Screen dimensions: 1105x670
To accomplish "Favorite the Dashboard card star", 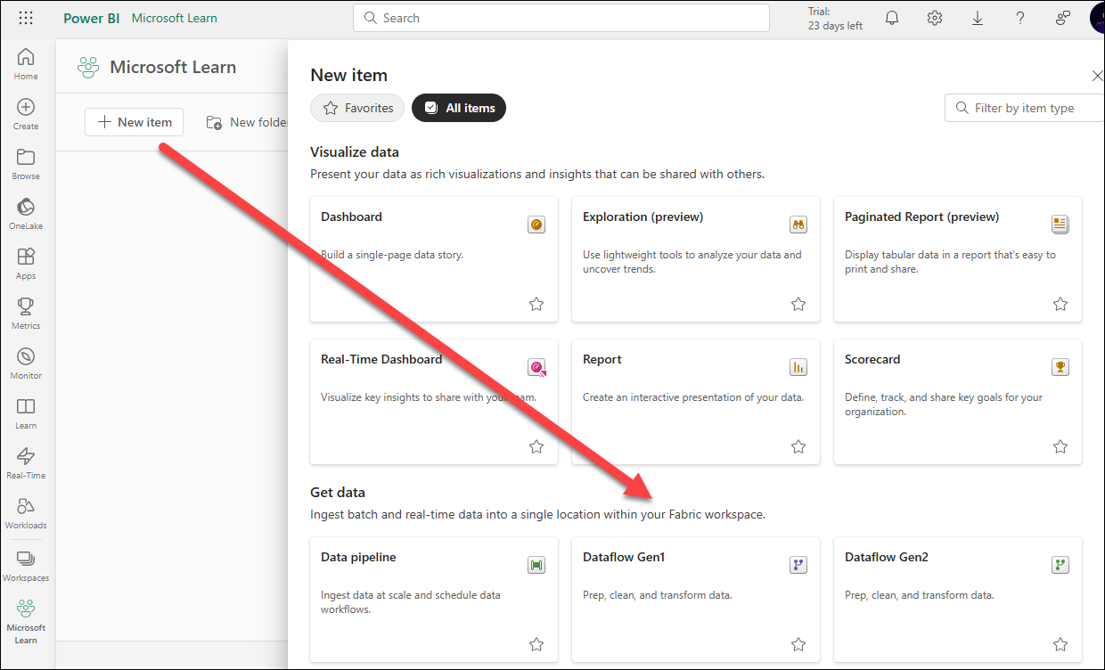I will click(x=536, y=304).
